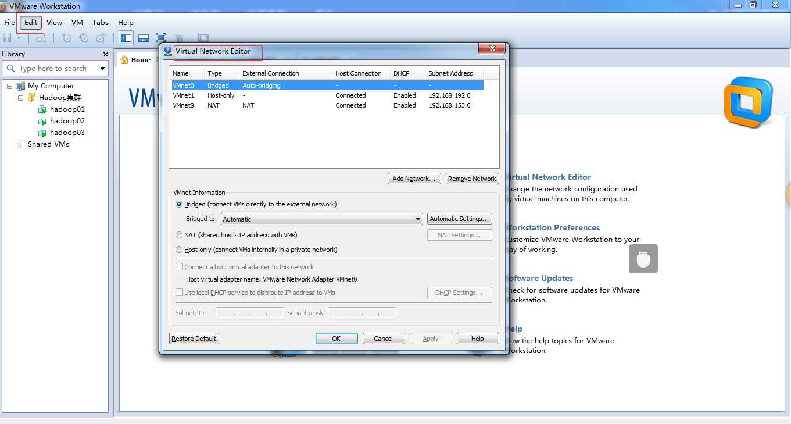Click the take snapshot toolbar icon
Viewport: 791px width, 424px height.
(x=66, y=38)
